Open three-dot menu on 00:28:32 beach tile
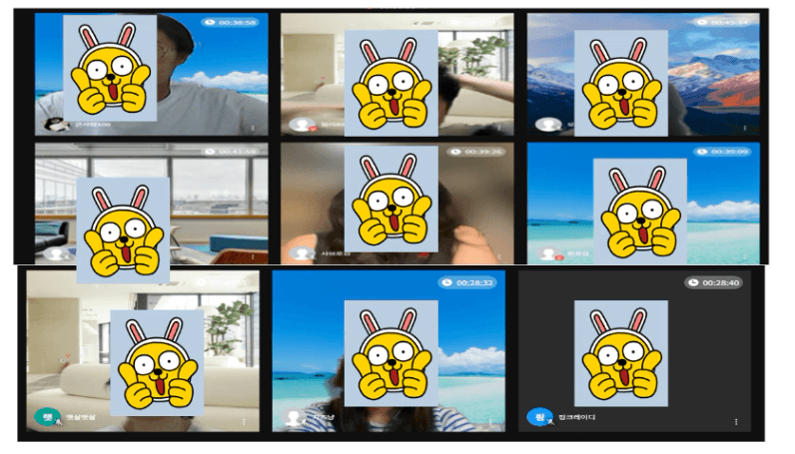 [490, 421]
